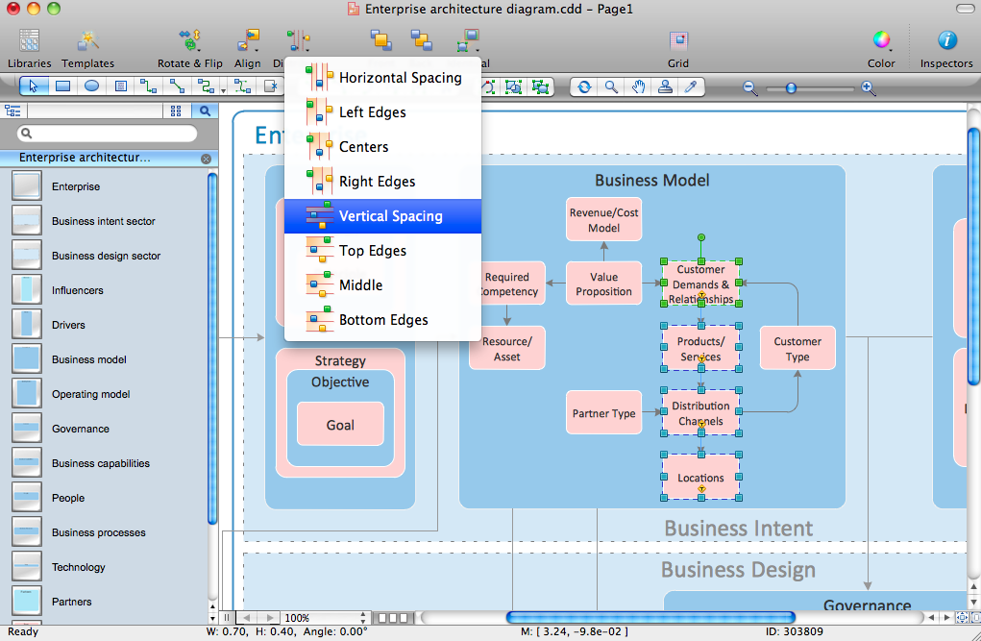Open the Libraries panel
Image resolution: width=981 pixels, height=641 pixels.
[29, 41]
